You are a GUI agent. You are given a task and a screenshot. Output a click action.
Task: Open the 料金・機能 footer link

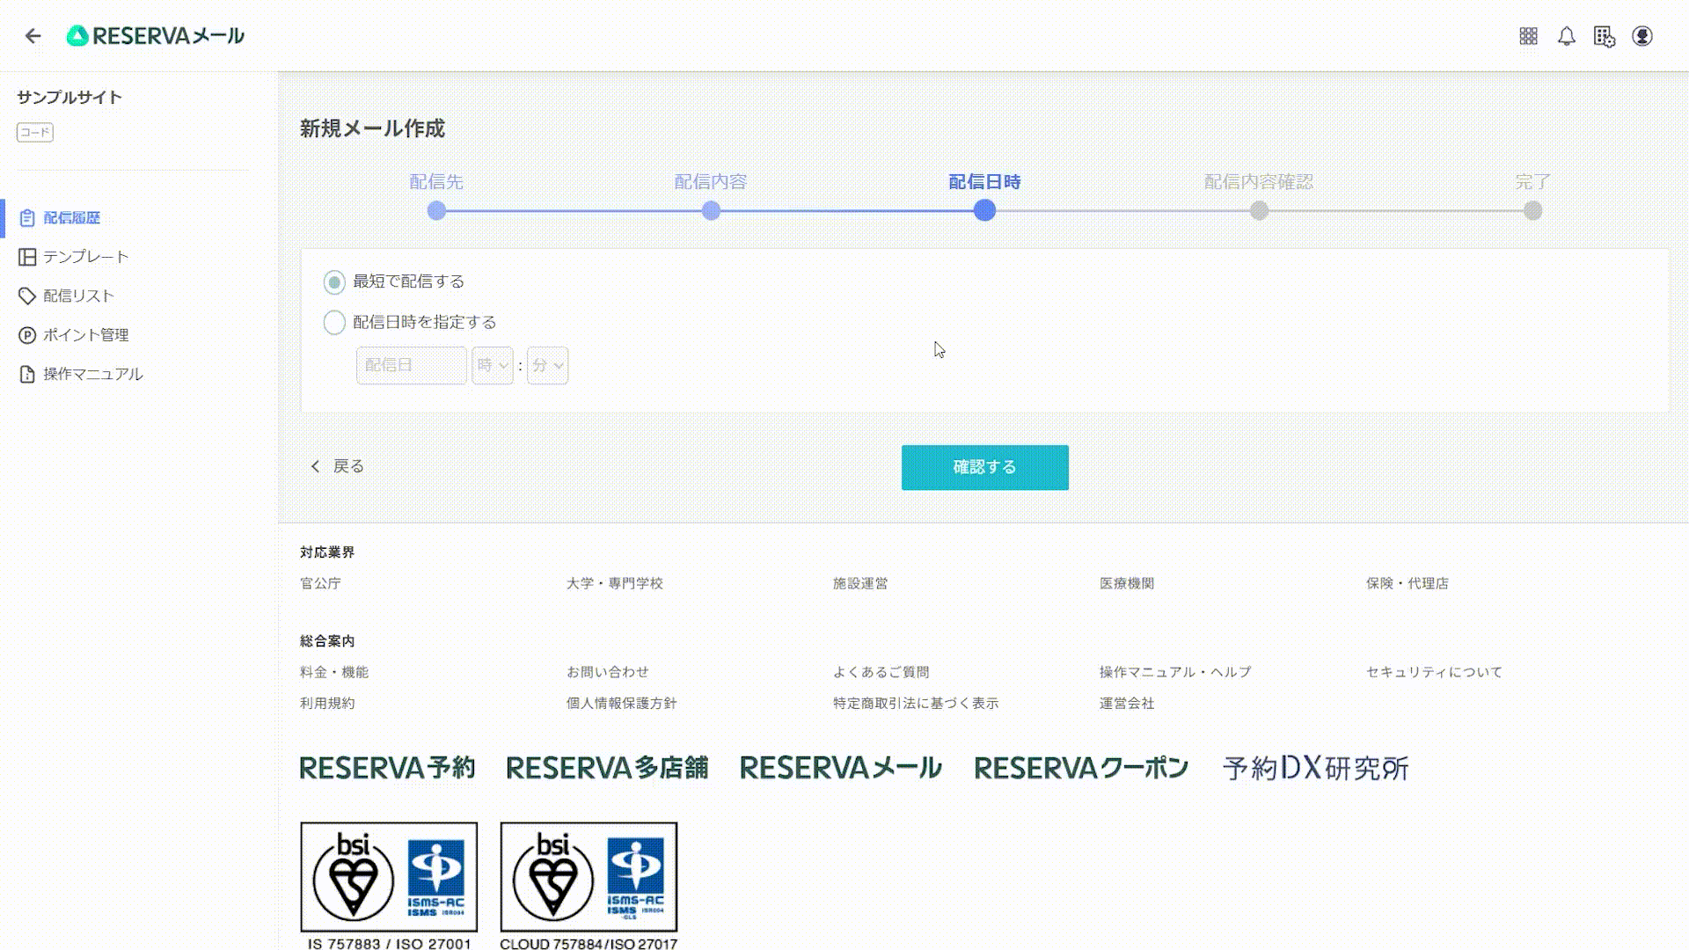(334, 672)
